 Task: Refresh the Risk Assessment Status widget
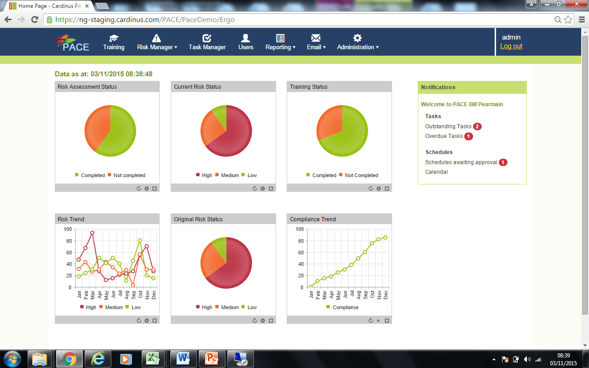139,188
